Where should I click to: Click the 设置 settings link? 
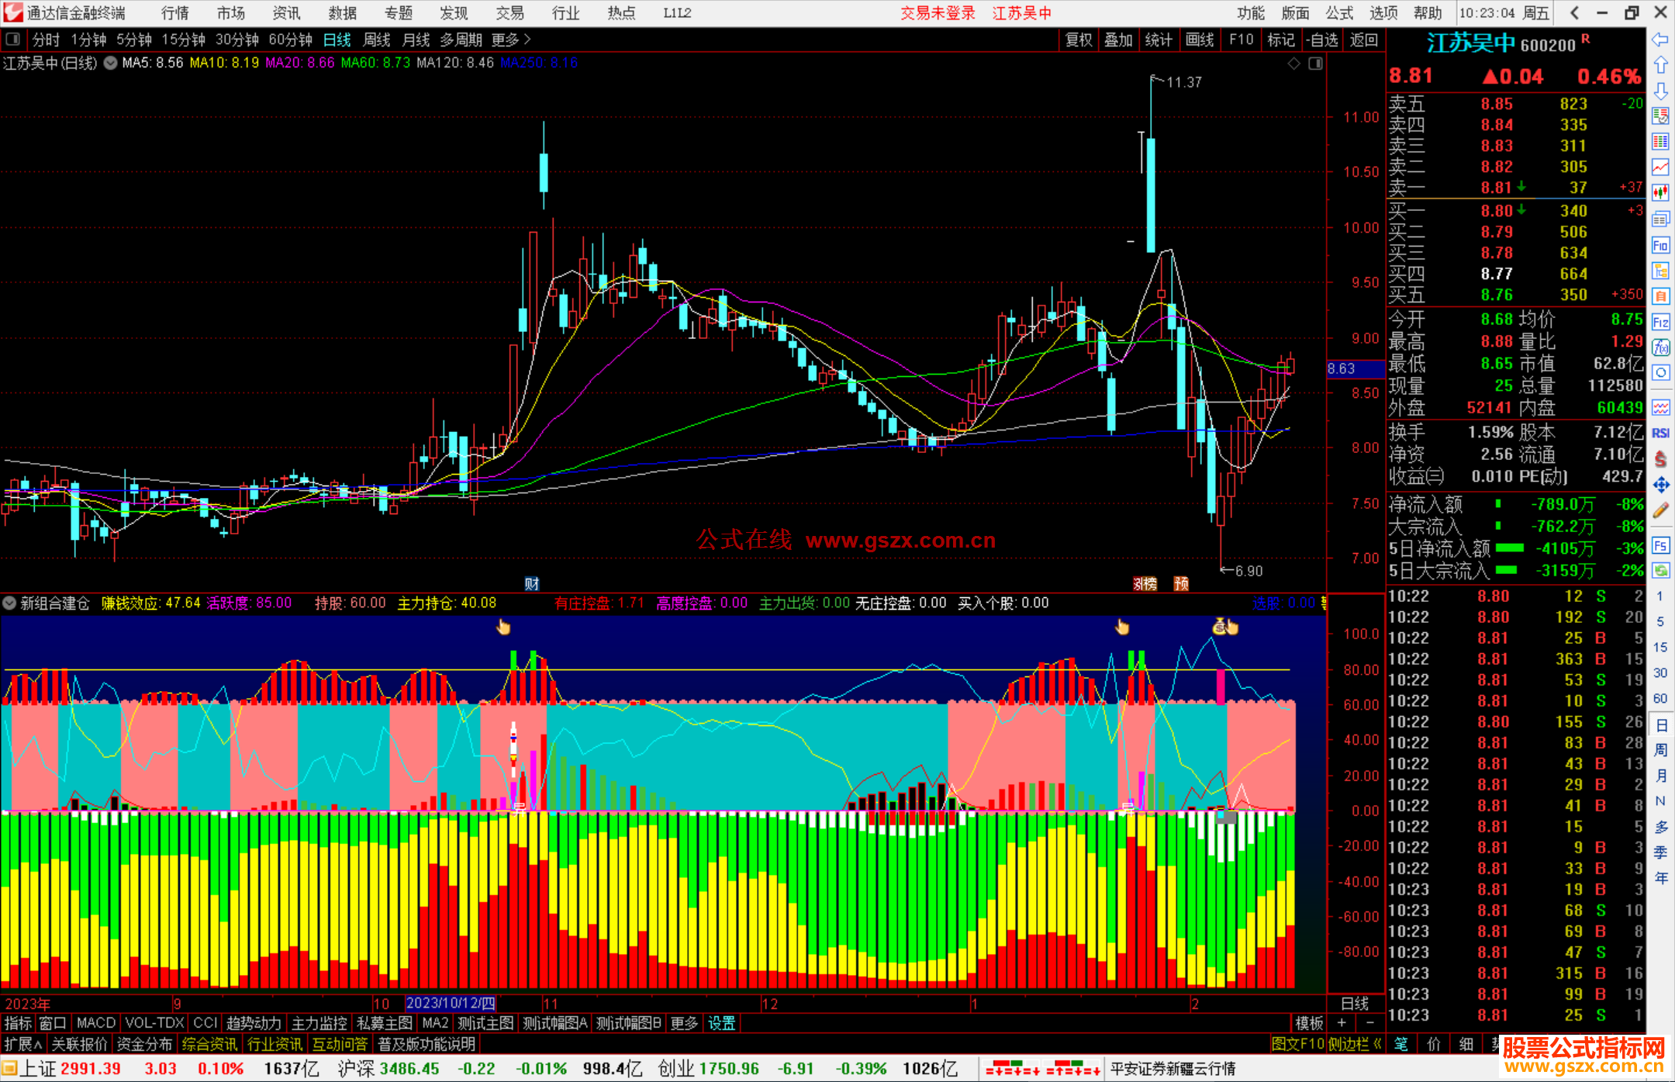coord(721,1023)
